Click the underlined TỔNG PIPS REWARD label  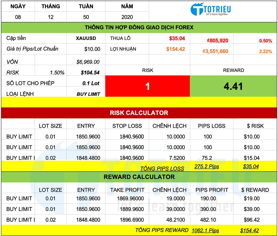coord(162,230)
